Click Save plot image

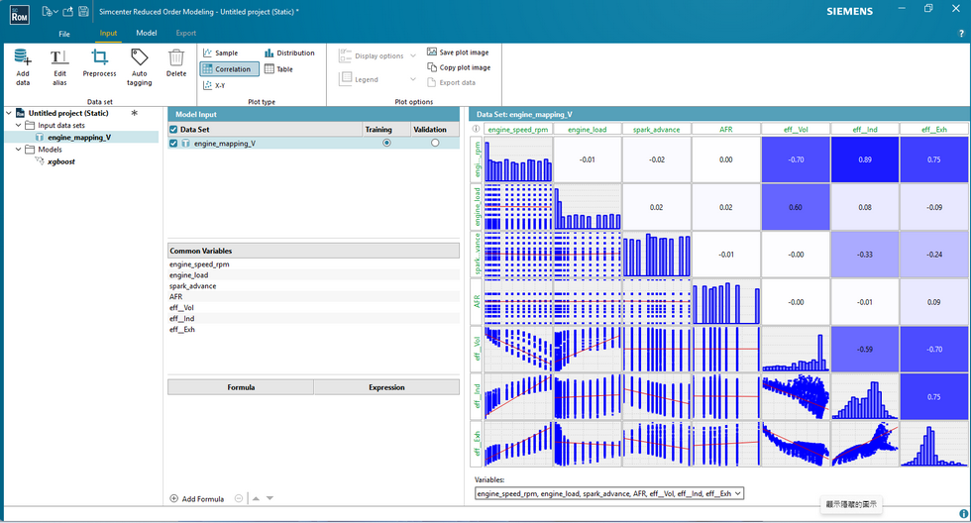pyautogui.click(x=458, y=52)
